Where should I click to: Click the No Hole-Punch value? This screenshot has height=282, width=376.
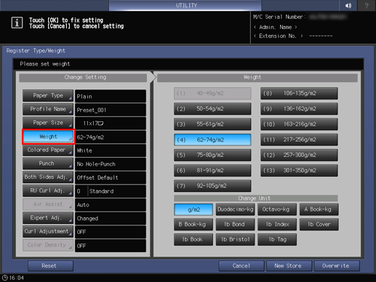pyautogui.click(x=111, y=164)
